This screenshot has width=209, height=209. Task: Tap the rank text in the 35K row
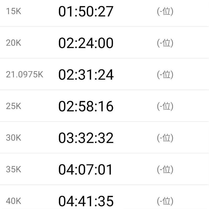165,170
